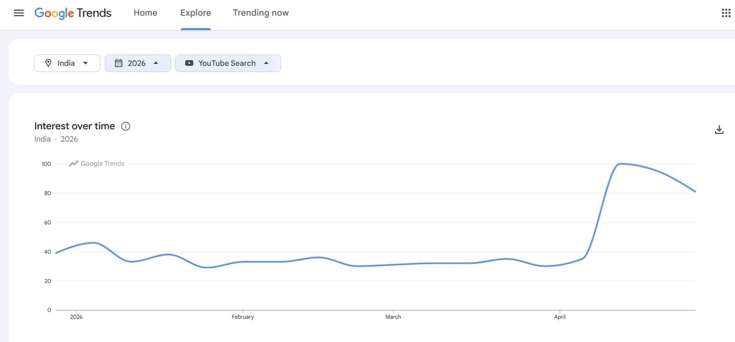Click the 40 value on the y-axis

click(48, 252)
